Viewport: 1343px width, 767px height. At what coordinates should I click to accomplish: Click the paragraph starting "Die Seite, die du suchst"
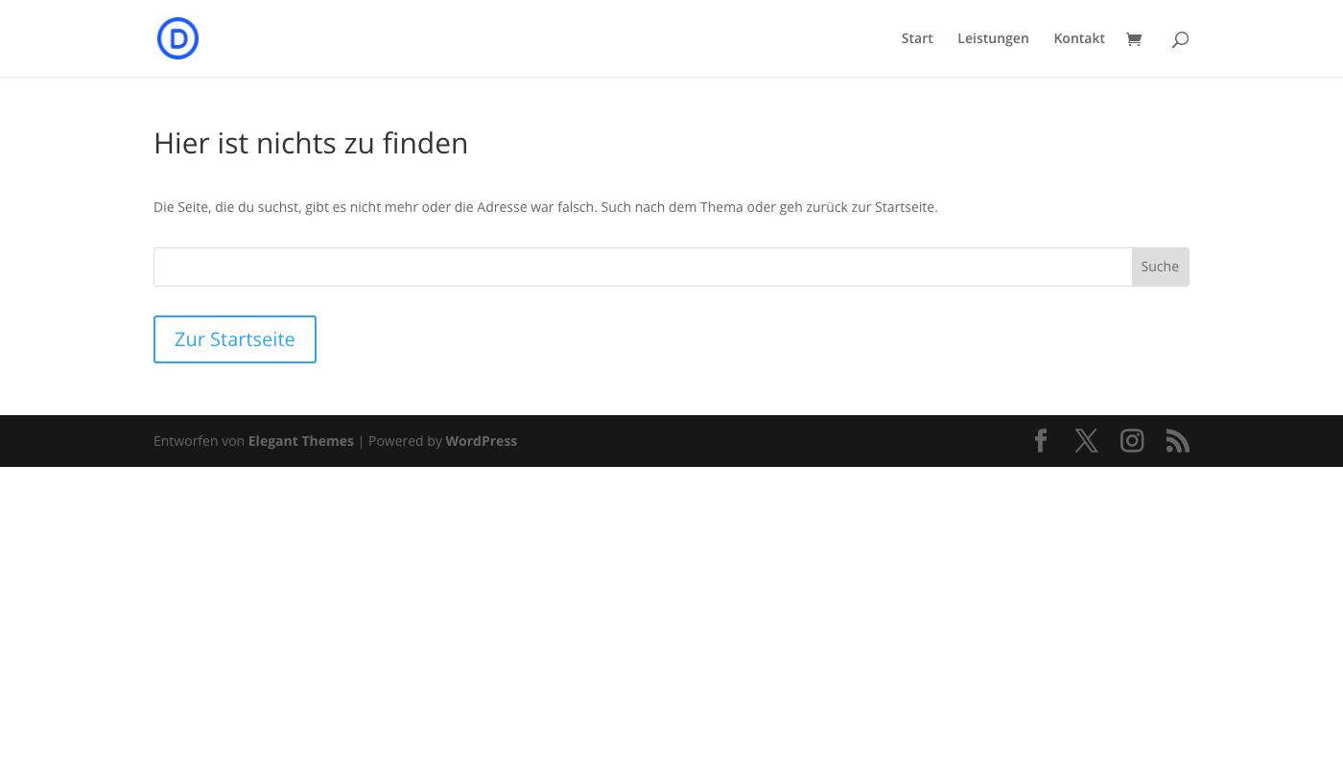(x=546, y=207)
